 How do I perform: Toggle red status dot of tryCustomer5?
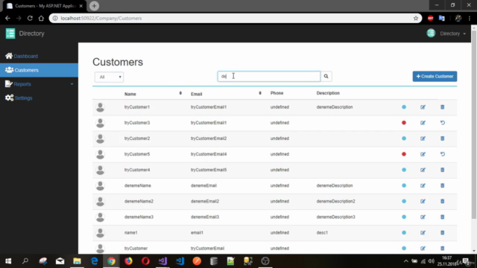coord(404,154)
